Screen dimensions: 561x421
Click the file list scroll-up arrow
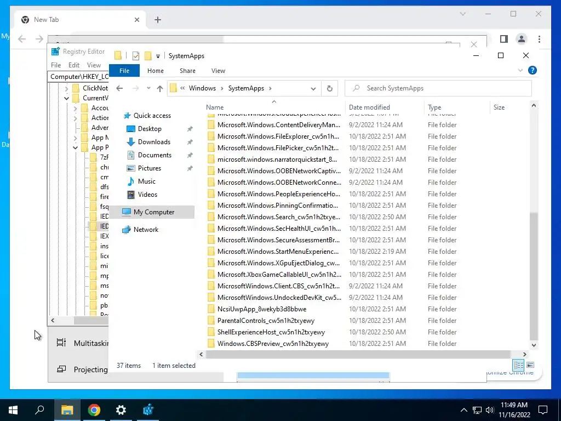[534, 106]
